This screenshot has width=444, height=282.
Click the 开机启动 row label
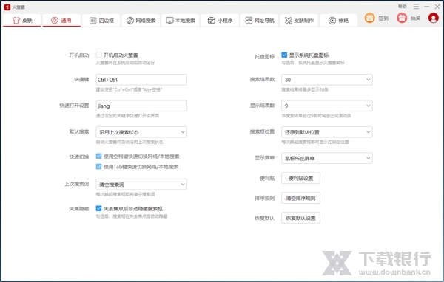[79, 55]
